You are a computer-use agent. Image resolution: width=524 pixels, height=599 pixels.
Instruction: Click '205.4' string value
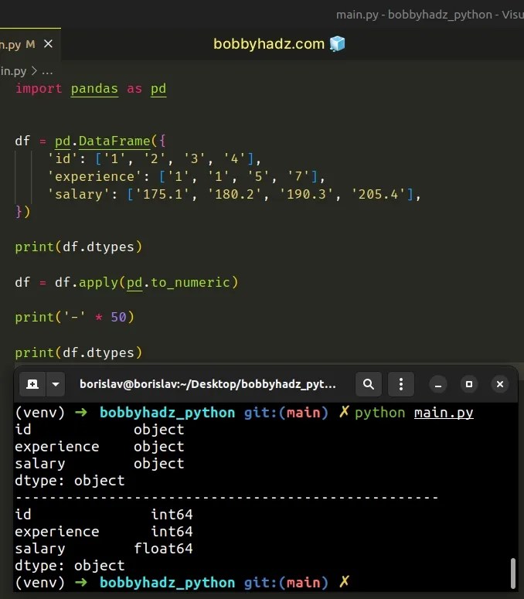(x=378, y=194)
